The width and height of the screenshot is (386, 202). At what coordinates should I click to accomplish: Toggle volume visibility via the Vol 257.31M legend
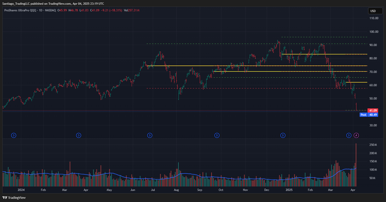tap(132, 10)
